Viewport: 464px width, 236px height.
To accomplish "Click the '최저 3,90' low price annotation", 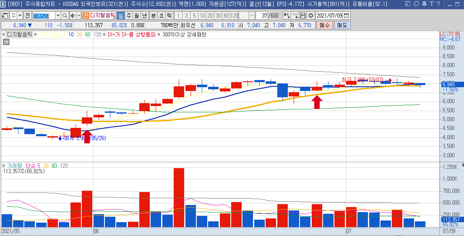I will [x=75, y=138].
